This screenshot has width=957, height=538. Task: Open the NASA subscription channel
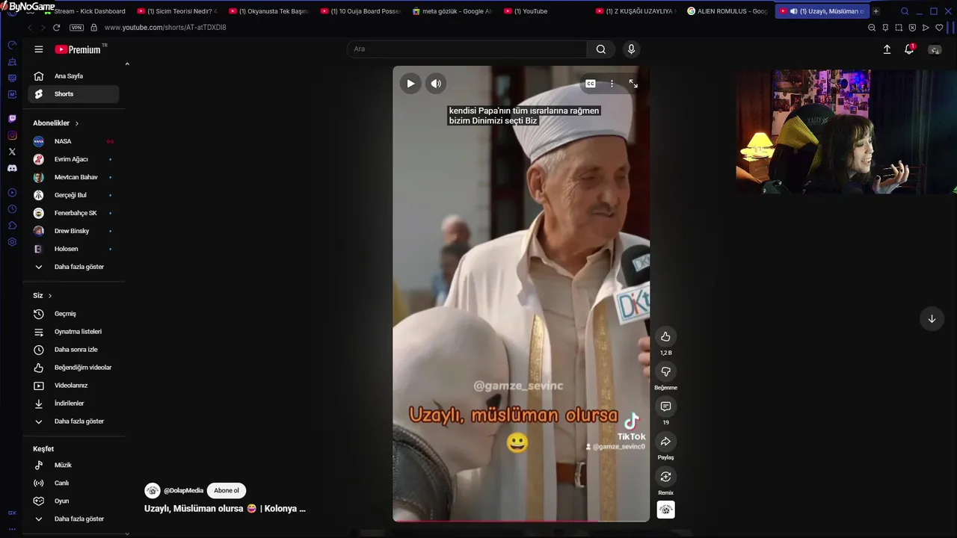(73, 141)
